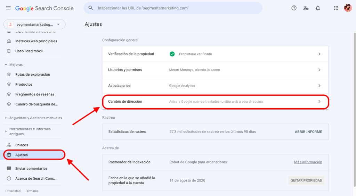Click the Fragmentos de reseñas layers icon
Viewport: 356px width, 196px height.
(x=9, y=94)
